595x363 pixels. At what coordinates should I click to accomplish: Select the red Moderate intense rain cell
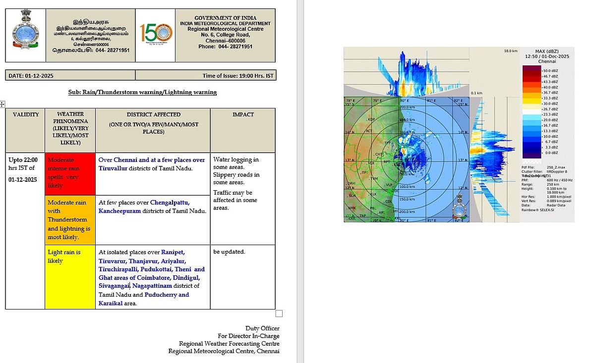(x=70, y=173)
